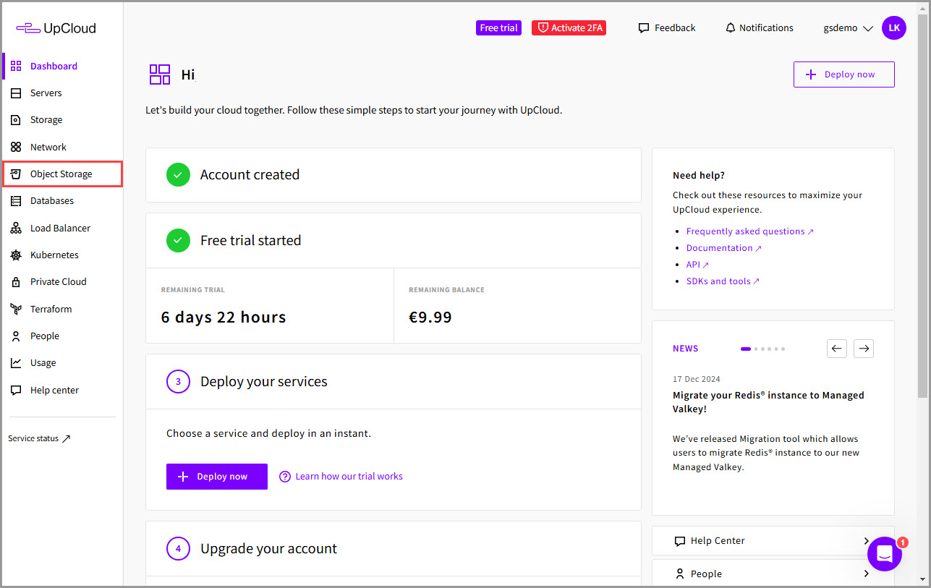Click the Private Cloud lock icon
The height and width of the screenshot is (588, 931).
[16, 282]
